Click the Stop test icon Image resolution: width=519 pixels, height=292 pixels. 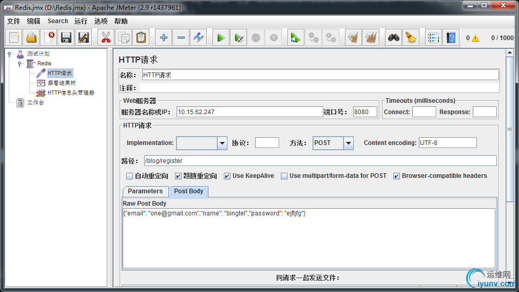[256, 38]
